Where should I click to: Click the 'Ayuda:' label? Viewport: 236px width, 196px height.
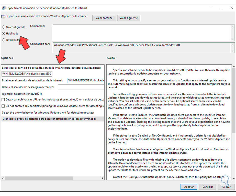pyautogui.click(x=111, y=58)
